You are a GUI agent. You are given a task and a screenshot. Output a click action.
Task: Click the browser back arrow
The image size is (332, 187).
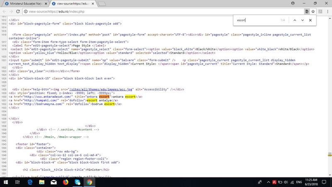click(5, 11)
